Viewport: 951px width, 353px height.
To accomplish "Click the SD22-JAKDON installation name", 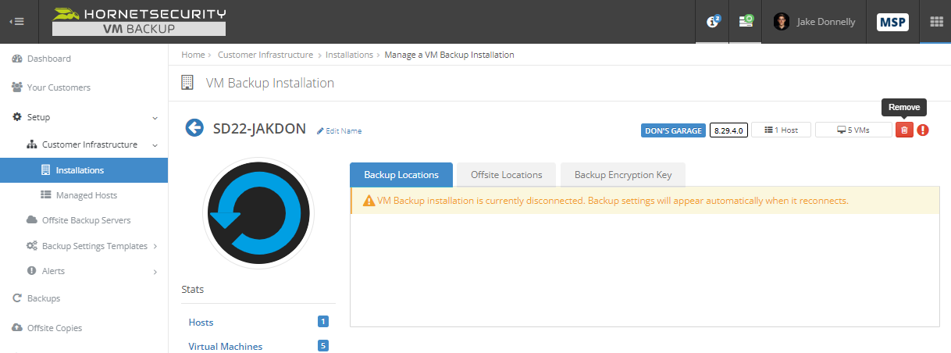I will coord(259,129).
